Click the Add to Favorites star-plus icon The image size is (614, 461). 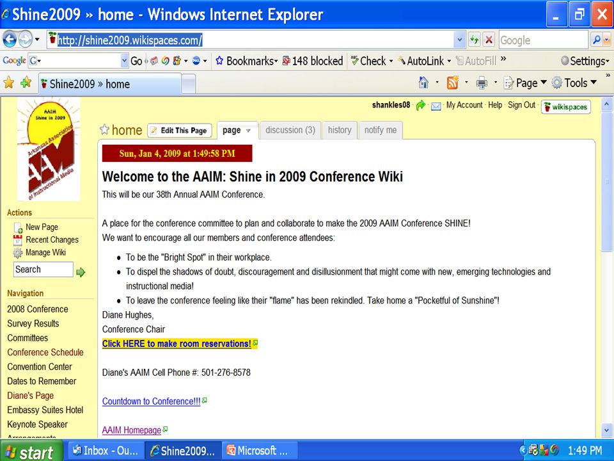coord(26,83)
